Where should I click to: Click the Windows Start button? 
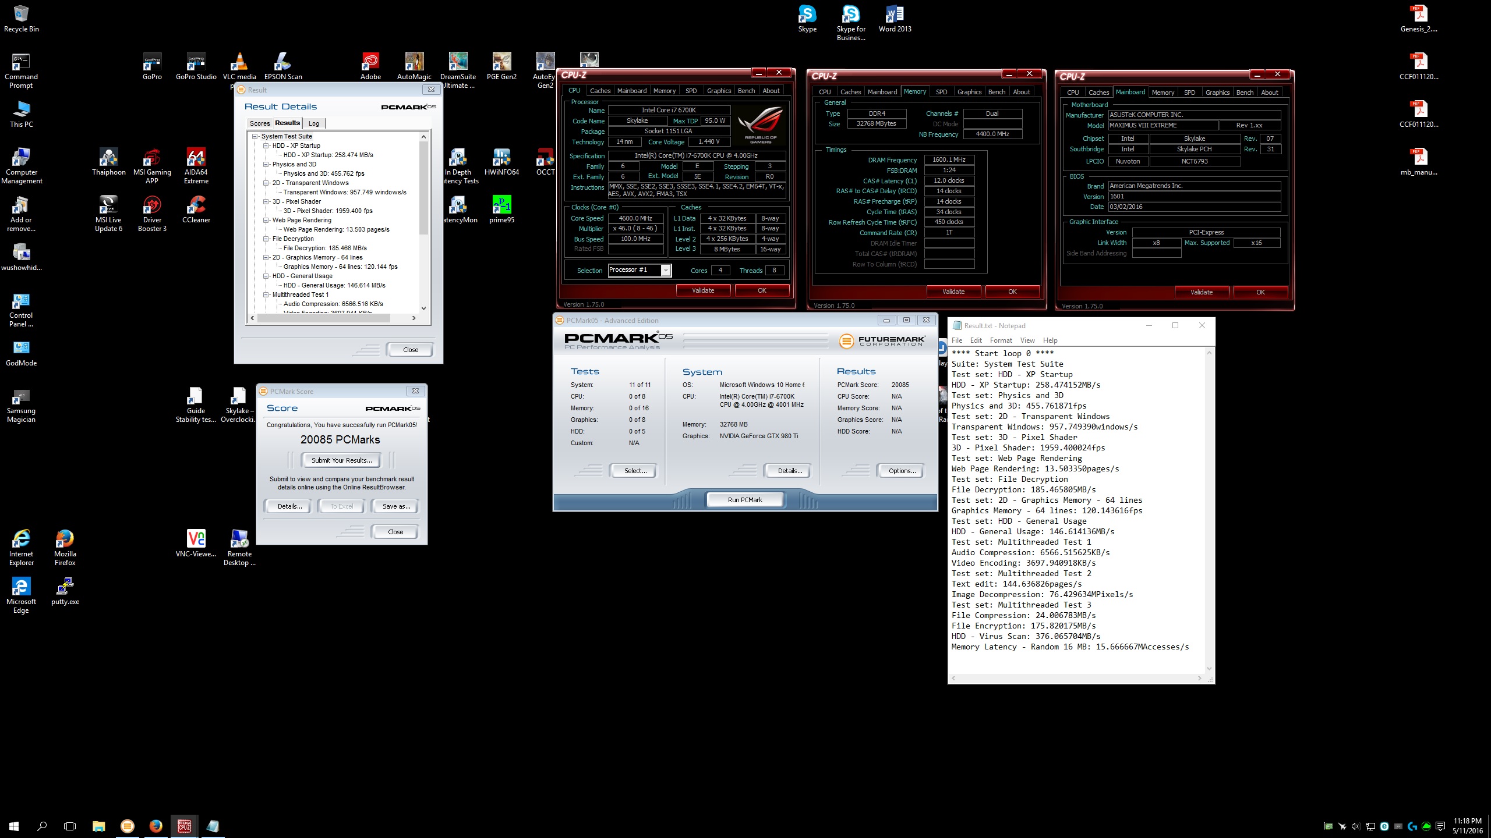point(14,826)
